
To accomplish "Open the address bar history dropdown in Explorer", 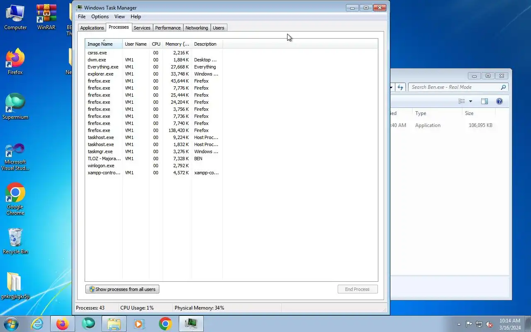I will tap(391, 87).
